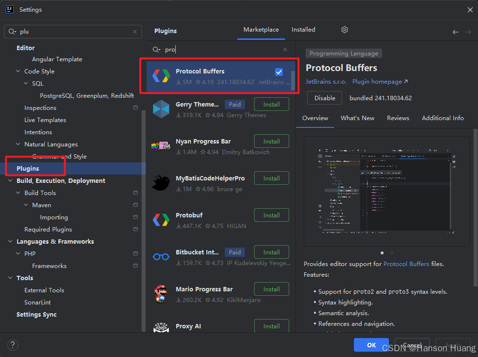
Task: Collapse the PHP node
Action: pos(18,253)
